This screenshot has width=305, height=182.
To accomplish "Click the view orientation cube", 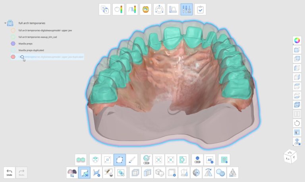I will [290, 156].
